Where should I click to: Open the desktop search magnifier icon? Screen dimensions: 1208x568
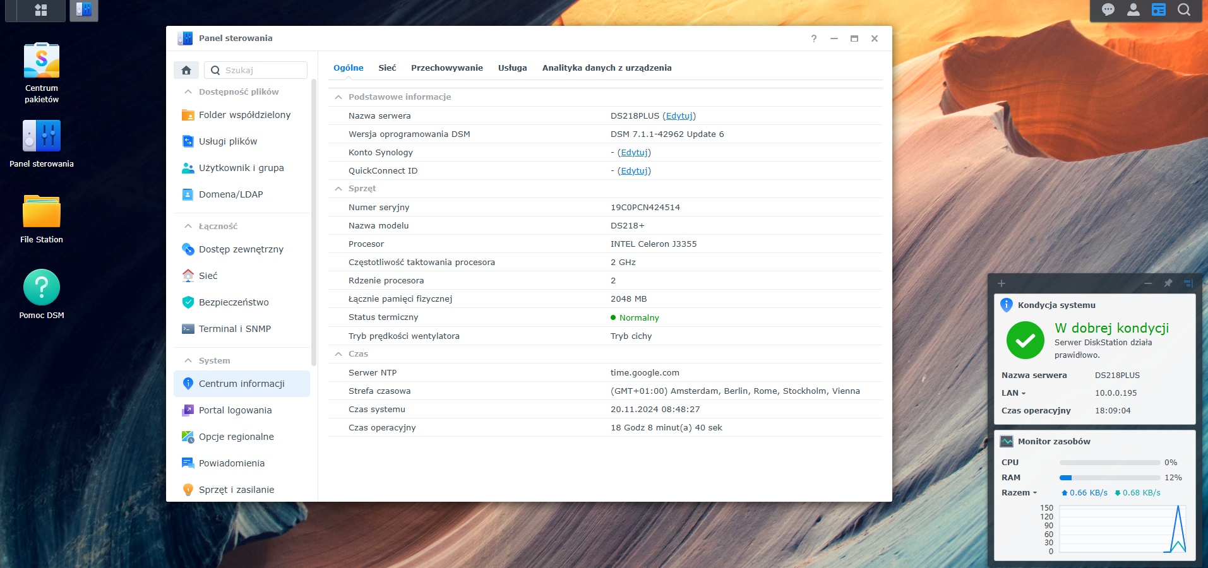coord(1184,9)
